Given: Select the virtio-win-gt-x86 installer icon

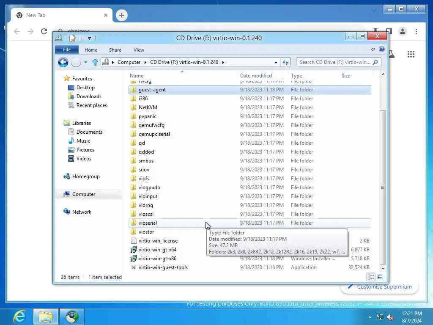Looking at the screenshot, I should coord(134,259).
